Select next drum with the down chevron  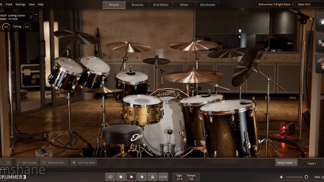[36, 19]
